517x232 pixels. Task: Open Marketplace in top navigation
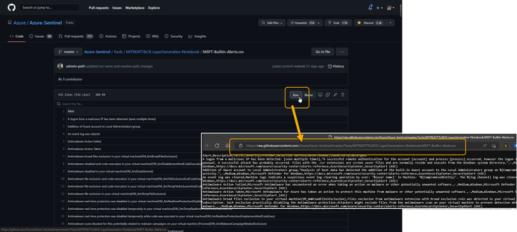click(135, 8)
